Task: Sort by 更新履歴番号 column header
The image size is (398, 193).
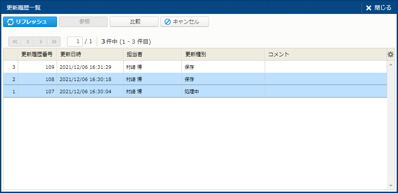Action: point(37,54)
